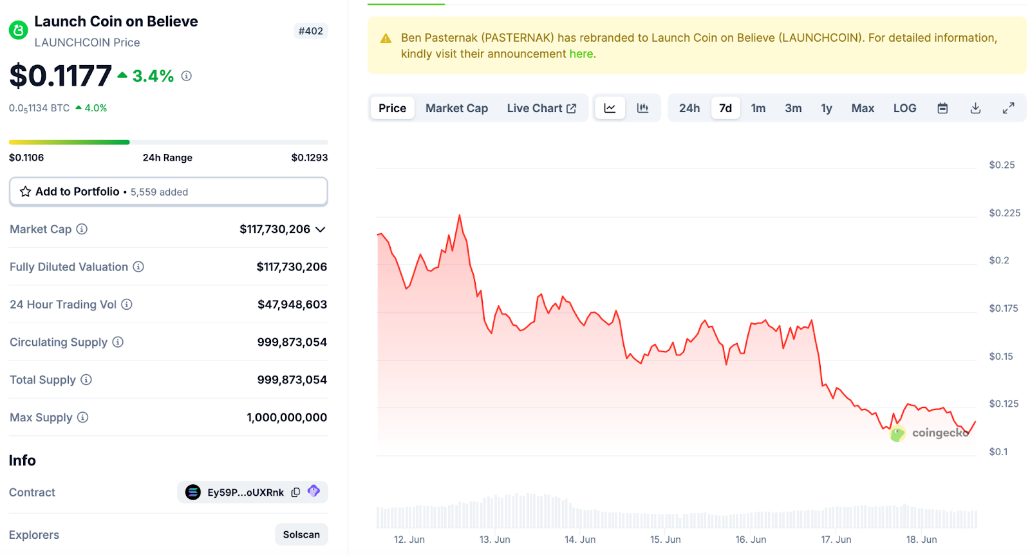
Task: Click the Fully Diluted Valuation $117,730,206 value
Action: tap(292, 267)
